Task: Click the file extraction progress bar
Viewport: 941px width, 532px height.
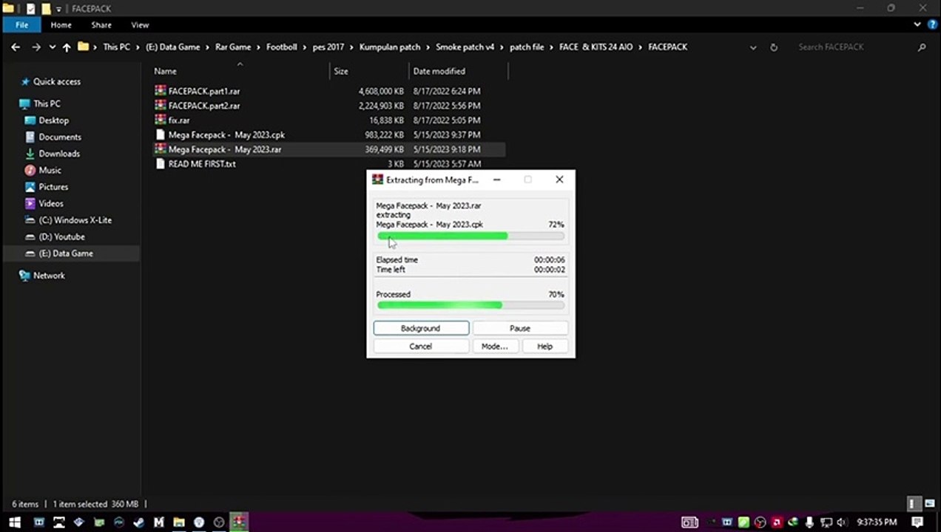Action: point(470,236)
